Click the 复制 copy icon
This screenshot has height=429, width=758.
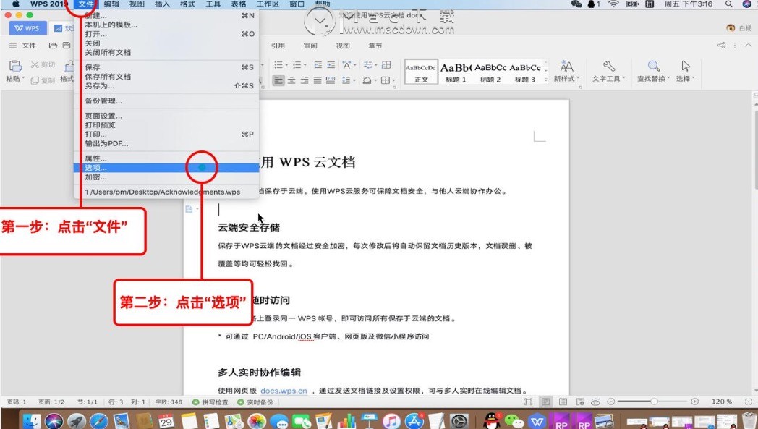pyautogui.click(x=35, y=80)
